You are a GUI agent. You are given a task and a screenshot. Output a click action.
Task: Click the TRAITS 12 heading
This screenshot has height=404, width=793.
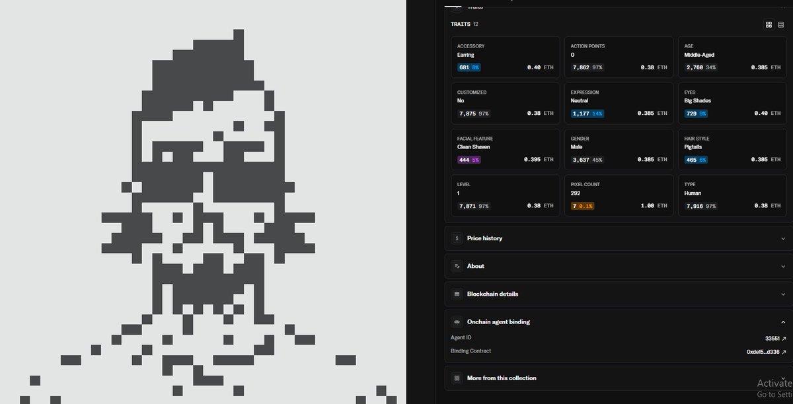[x=465, y=24]
